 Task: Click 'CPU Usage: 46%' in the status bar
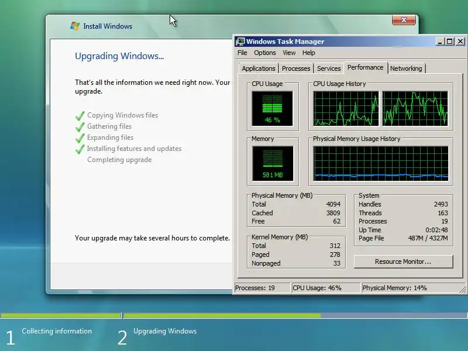pyautogui.click(x=316, y=288)
